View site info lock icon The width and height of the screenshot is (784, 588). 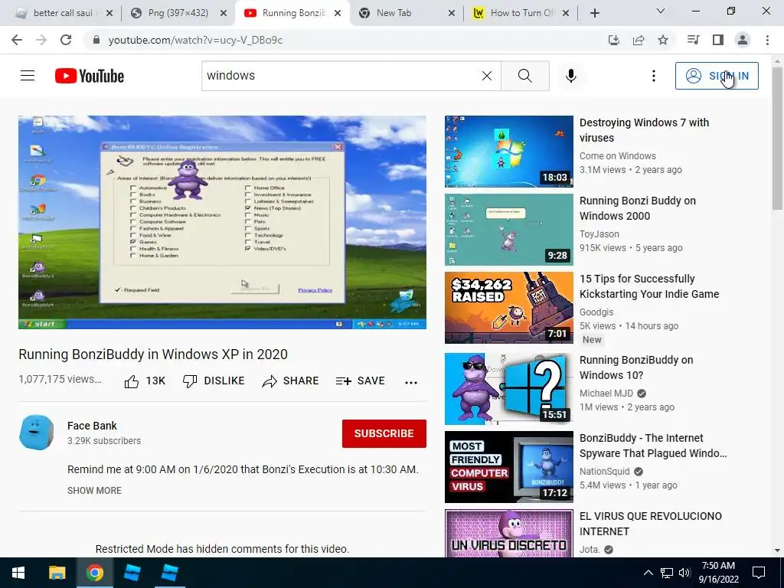point(97,40)
